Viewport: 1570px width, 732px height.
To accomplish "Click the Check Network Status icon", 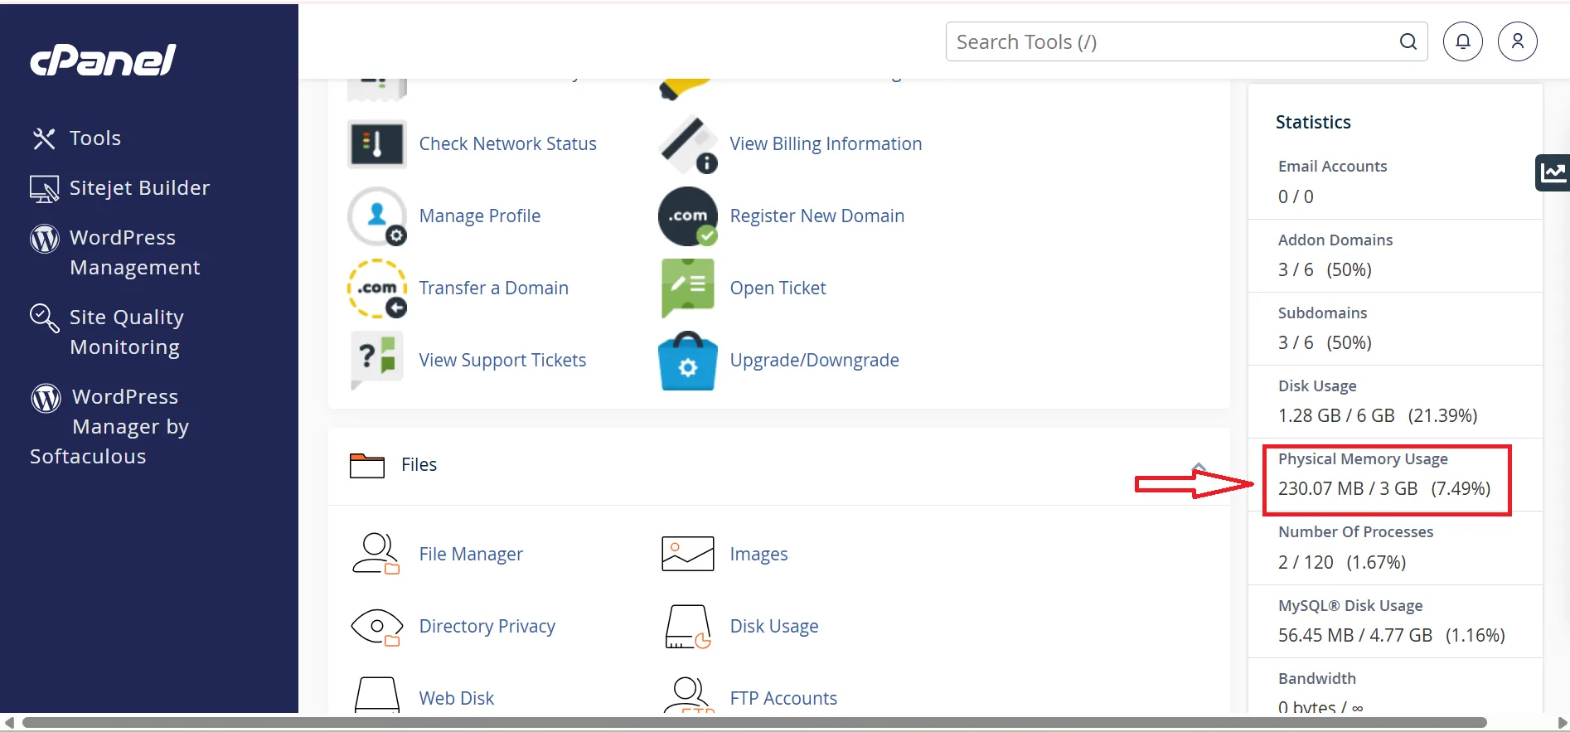I will tap(376, 143).
